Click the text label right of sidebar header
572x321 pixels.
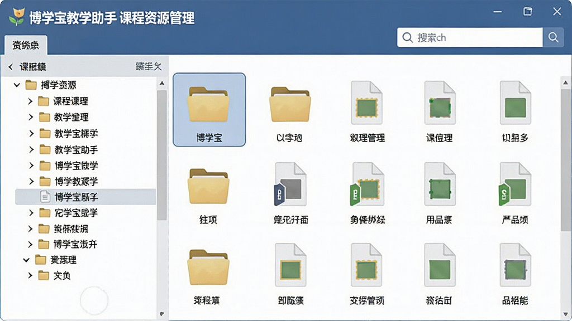coord(149,66)
